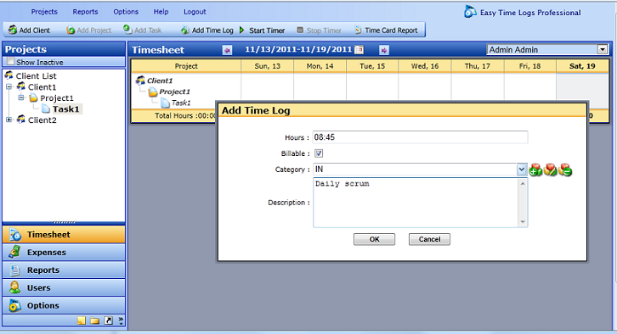This screenshot has width=617, height=334.
Task: Collapse the Client1 tree node
Action: click(8, 86)
